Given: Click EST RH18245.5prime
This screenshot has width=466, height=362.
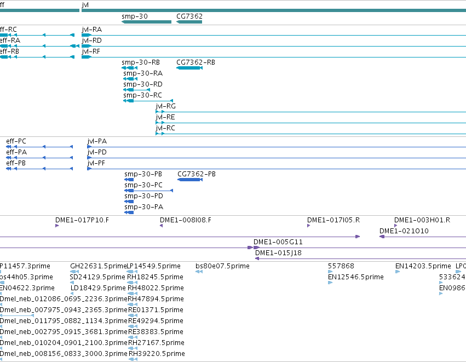Looking at the screenshot, I should tap(132, 283).
